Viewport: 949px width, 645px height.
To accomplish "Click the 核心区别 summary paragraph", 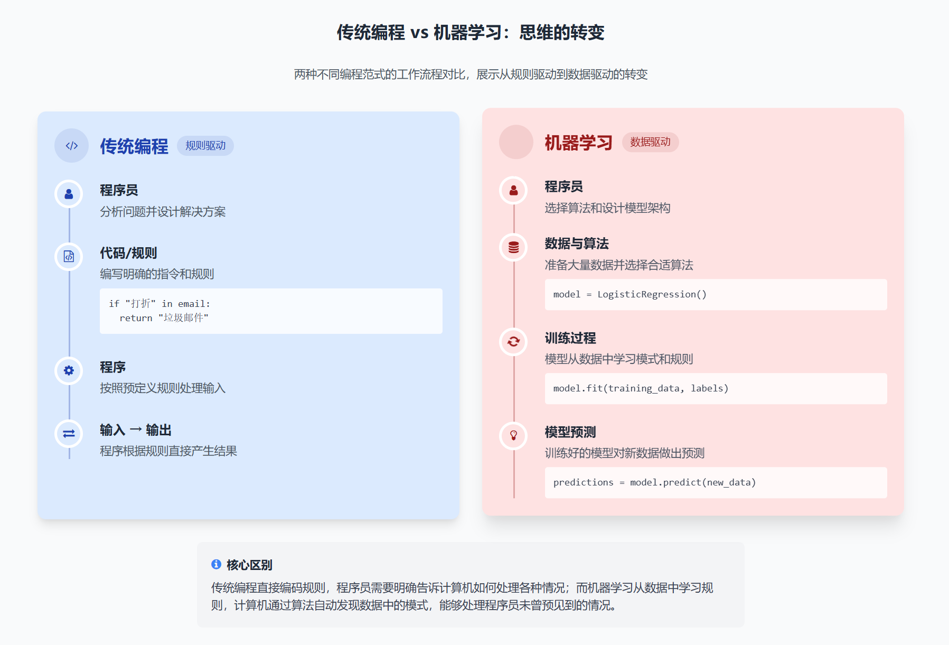I will tap(463, 596).
